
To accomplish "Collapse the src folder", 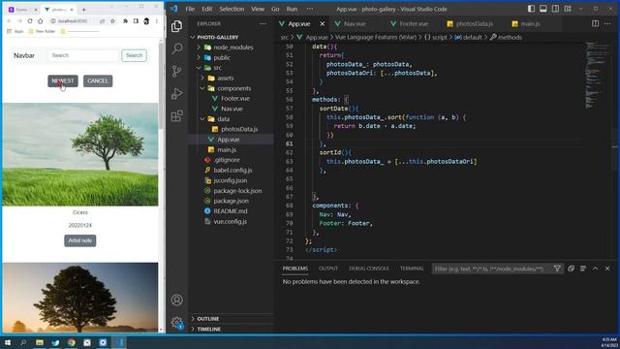I will pyautogui.click(x=199, y=68).
